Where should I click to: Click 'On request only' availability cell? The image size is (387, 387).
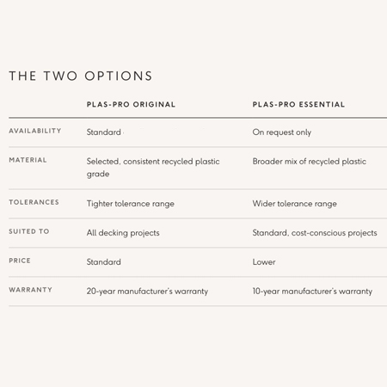282,132
